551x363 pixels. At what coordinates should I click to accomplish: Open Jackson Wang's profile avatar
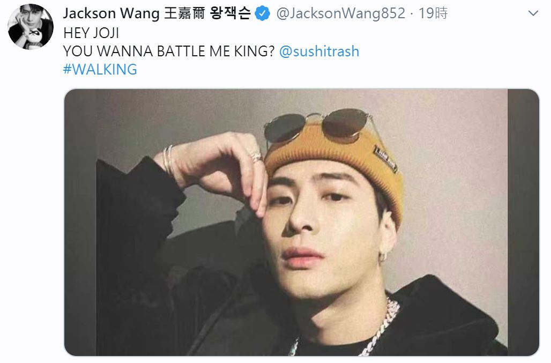(x=31, y=27)
